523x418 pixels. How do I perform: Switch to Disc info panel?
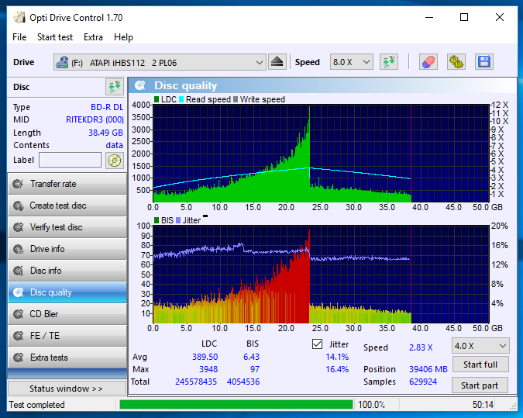(x=67, y=271)
